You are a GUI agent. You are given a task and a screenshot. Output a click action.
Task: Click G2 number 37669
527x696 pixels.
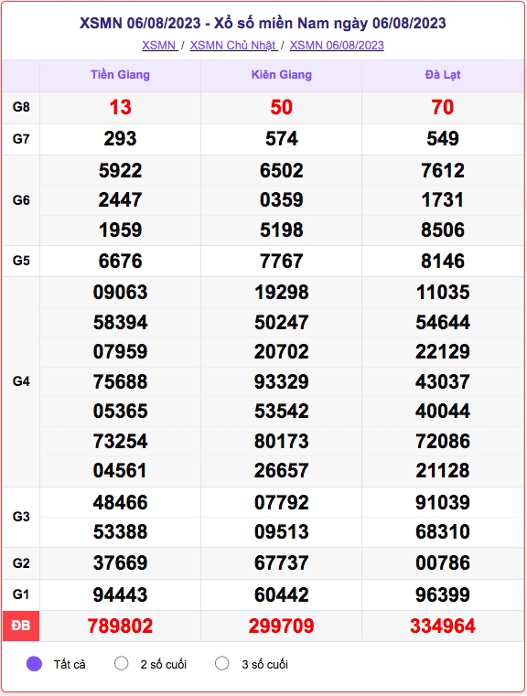pos(121,563)
